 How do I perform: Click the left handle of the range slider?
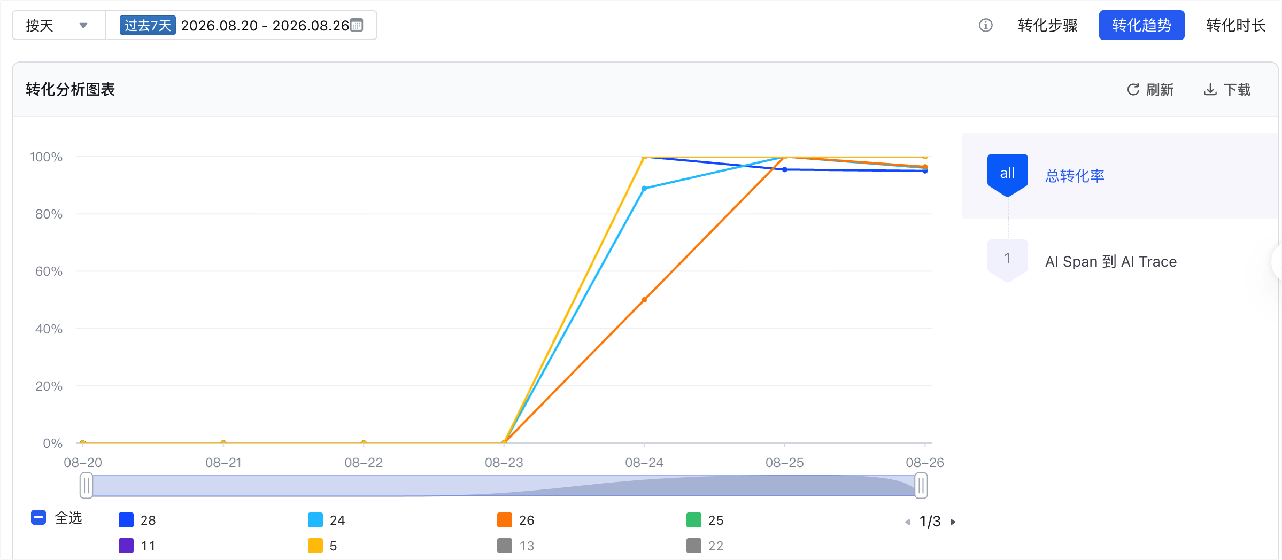tap(86, 486)
